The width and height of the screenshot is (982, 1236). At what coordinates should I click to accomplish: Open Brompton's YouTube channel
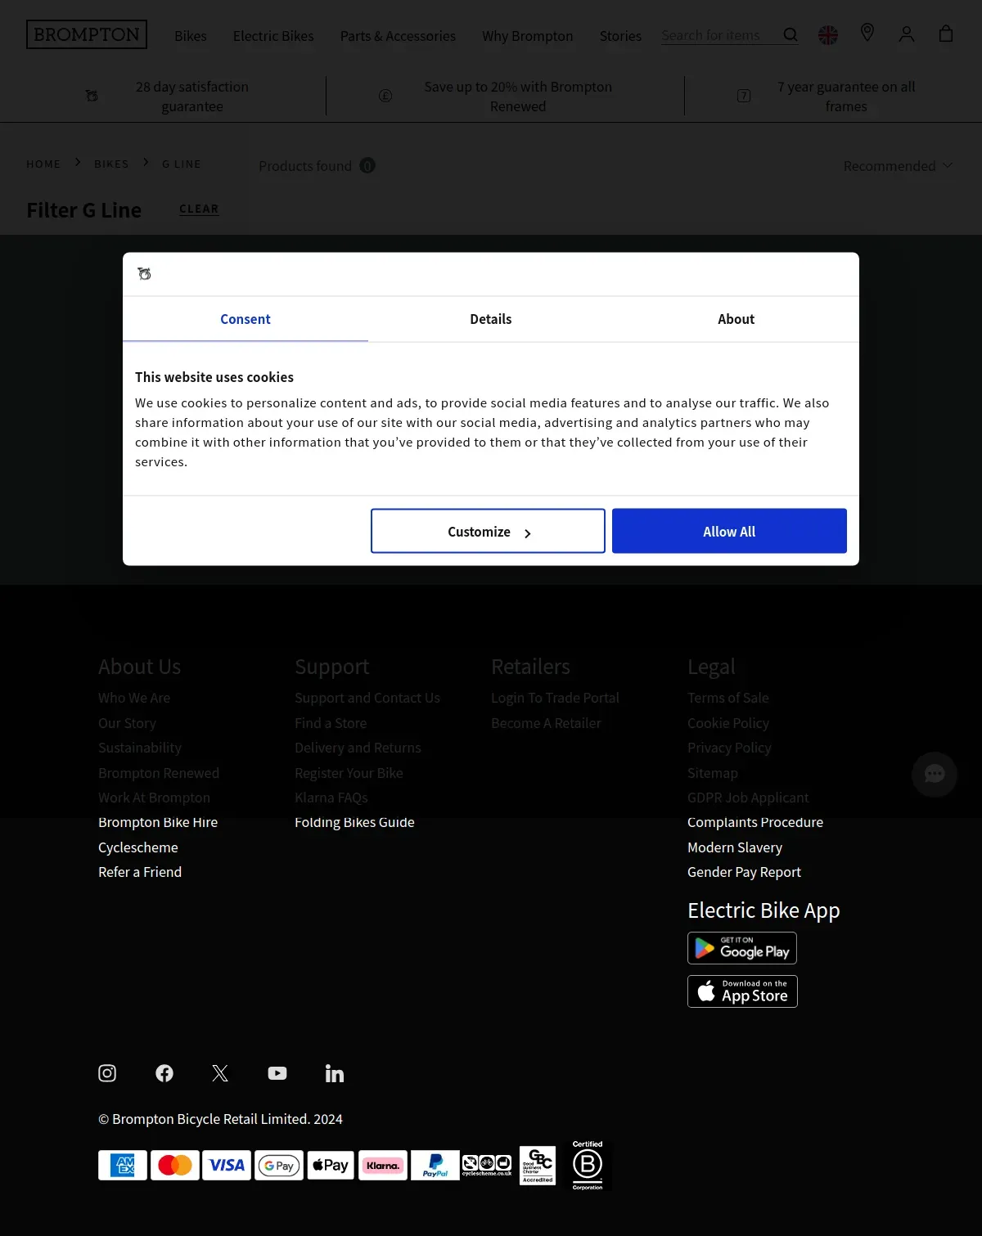(277, 1073)
